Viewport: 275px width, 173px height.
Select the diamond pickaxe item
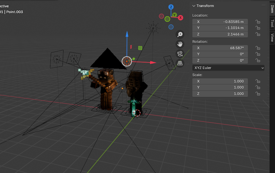point(85,73)
